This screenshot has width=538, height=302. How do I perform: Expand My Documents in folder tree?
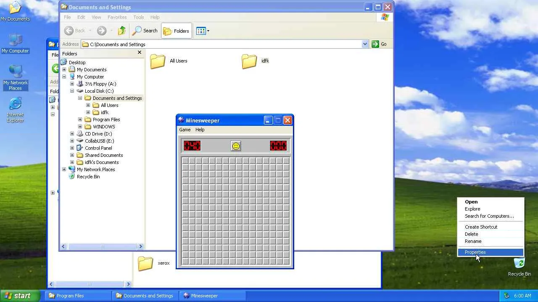[64, 70]
